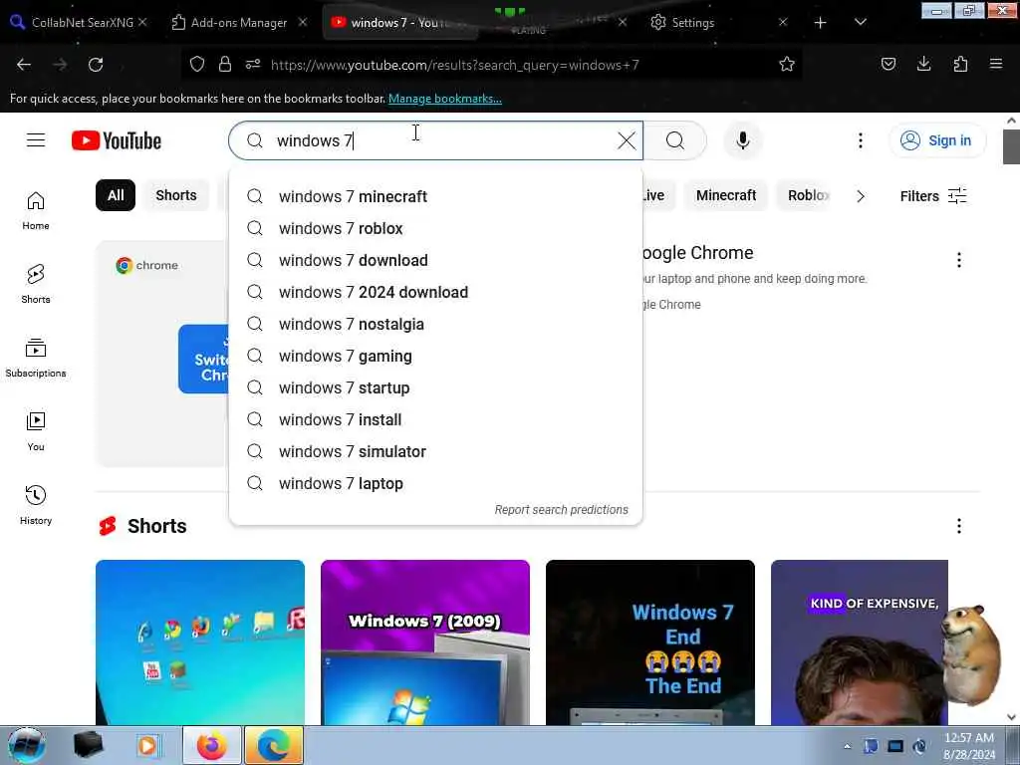Choose suggestion windows 7 minecraft
The height and width of the screenshot is (765, 1020).
(x=436, y=196)
